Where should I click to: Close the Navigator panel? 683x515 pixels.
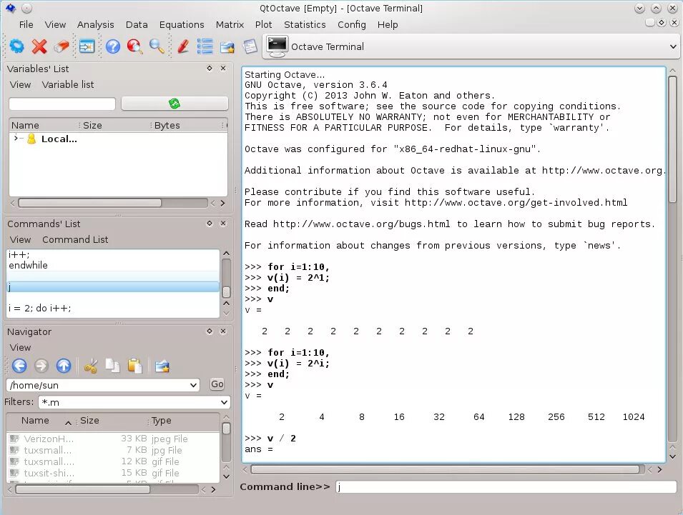(x=223, y=331)
